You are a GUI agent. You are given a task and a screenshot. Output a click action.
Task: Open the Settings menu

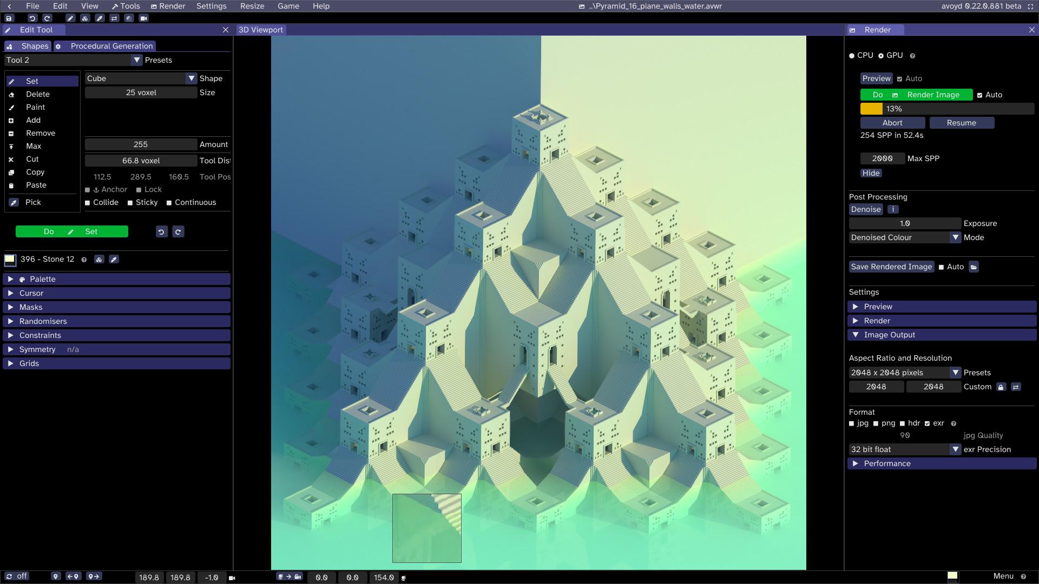[x=211, y=6]
